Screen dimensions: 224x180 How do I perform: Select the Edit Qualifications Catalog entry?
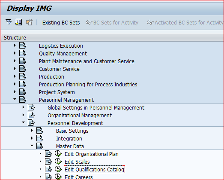click(94, 169)
